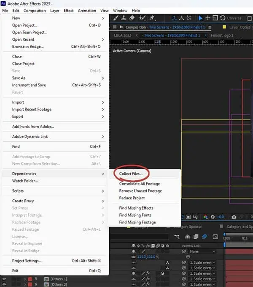Choose World Axis mode icon
253x287 pixels.
pyautogui.click(x=182, y=18)
